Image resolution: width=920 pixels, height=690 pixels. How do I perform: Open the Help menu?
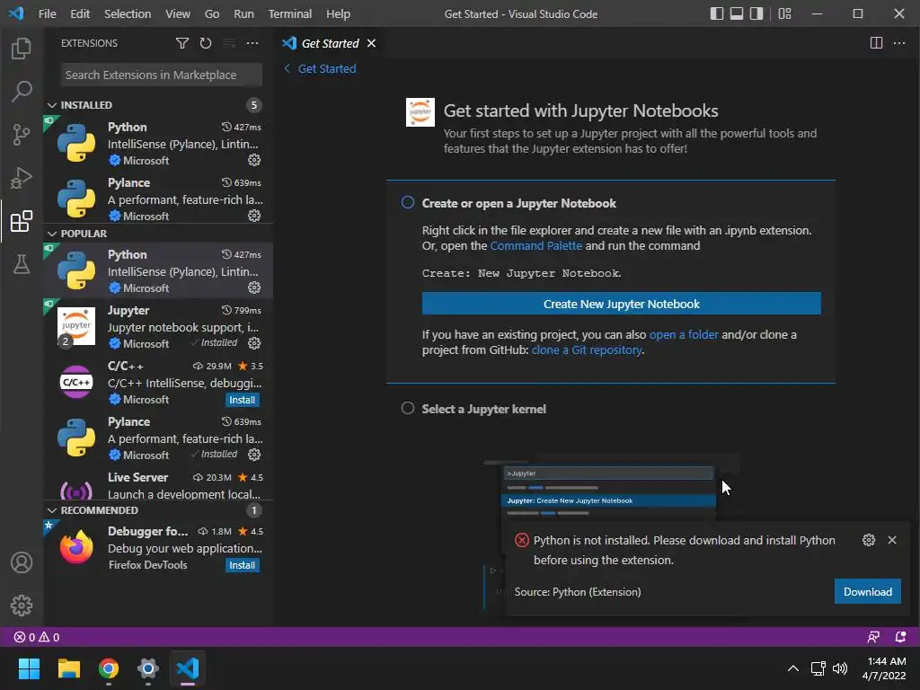point(338,13)
